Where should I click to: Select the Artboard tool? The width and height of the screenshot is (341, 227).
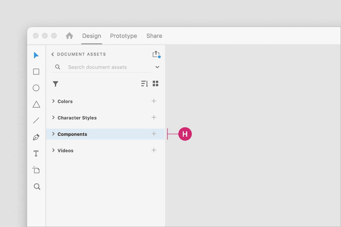[x=36, y=170]
